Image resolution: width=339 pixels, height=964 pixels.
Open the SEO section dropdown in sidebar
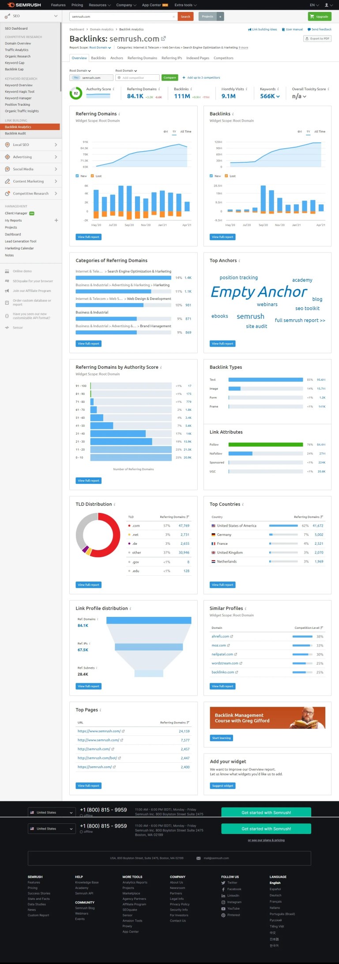click(x=56, y=16)
